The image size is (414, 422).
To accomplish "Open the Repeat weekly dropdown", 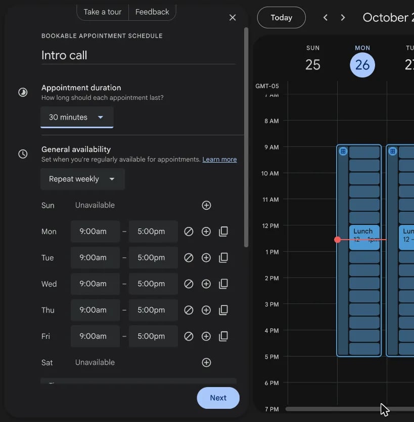I will pyautogui.click(x=83, y=179).
